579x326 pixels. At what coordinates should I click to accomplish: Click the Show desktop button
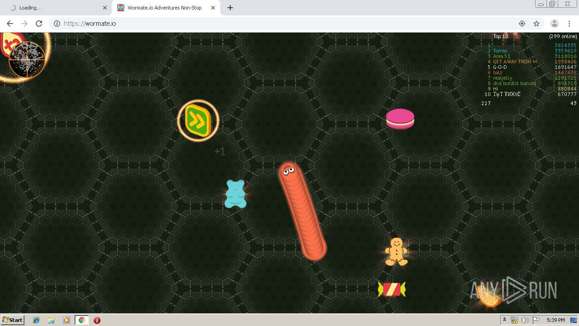point(574,320)
